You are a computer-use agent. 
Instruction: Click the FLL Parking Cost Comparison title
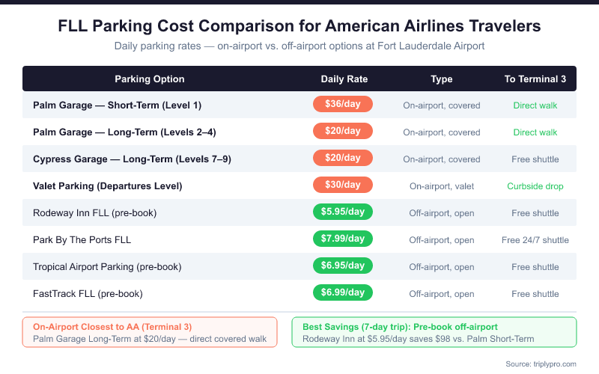click(x=299, y=27)
